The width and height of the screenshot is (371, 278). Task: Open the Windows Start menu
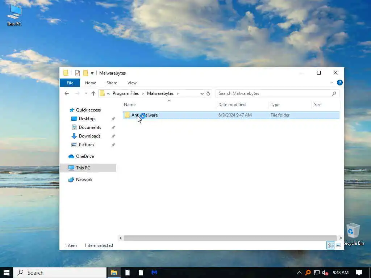click(x=7, y=273)
